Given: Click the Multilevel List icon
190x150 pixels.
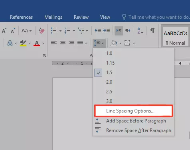Looking at the screenshot, I should (81, 31).
